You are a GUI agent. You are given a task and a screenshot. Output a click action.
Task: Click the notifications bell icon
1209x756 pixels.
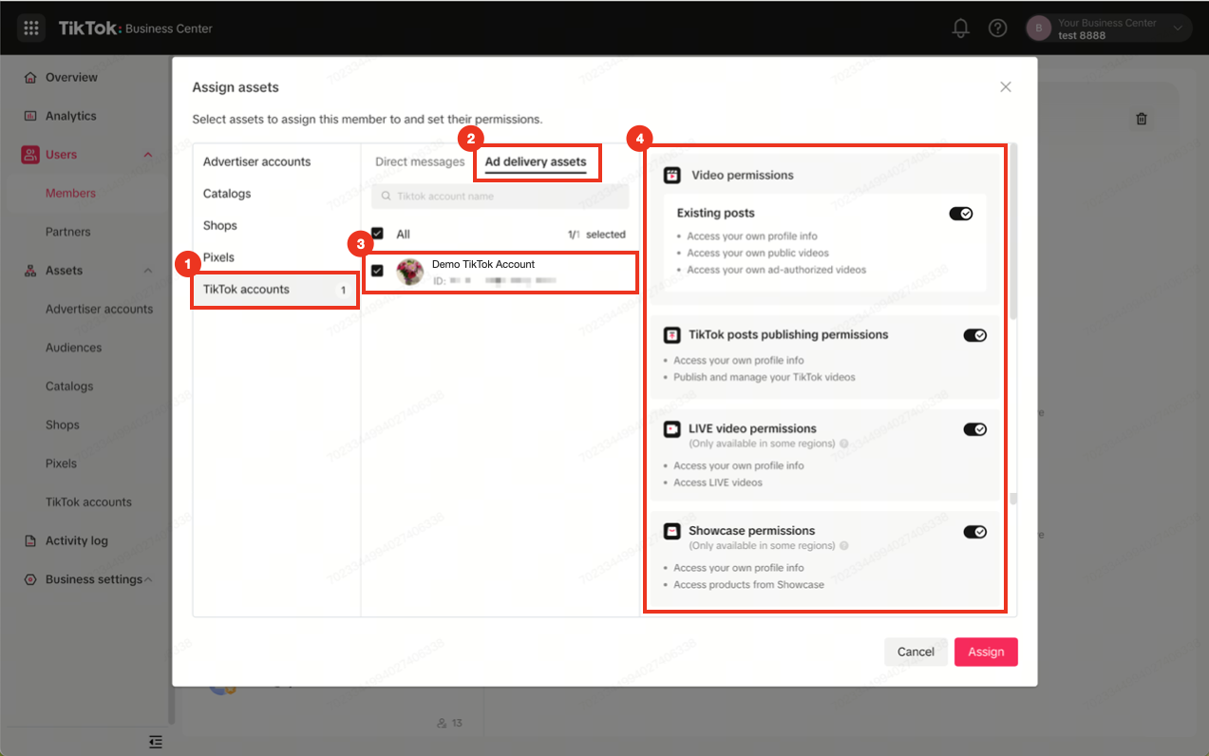(x=960, y=28)
